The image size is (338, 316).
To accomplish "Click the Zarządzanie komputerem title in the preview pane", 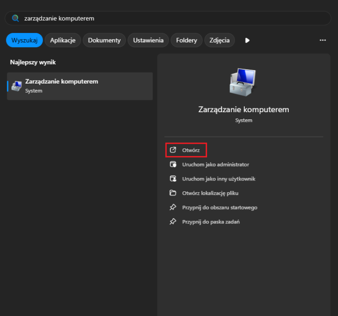I will point(243,109).
